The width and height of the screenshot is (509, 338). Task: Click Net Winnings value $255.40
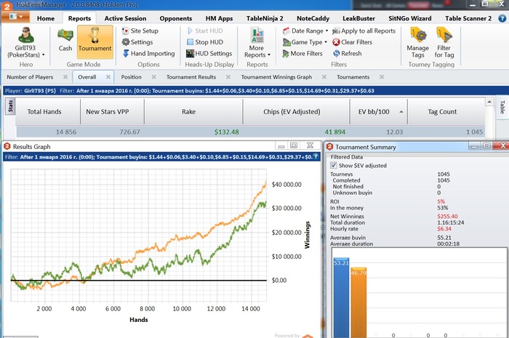[447, 217]
